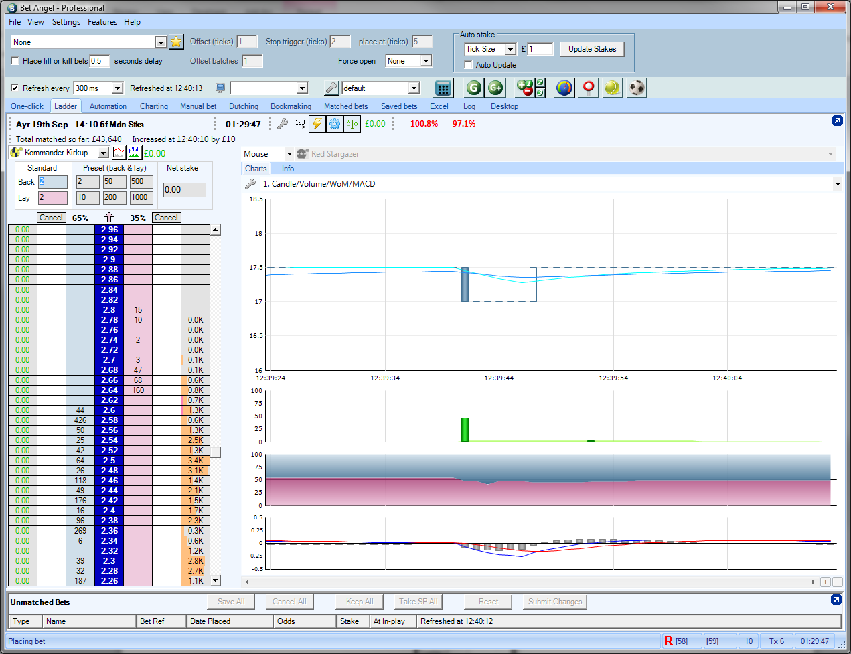Screen dimensions: 851x654
Task: Click the up arrow between 65% and 35%
Action: [x=109, y=218]
